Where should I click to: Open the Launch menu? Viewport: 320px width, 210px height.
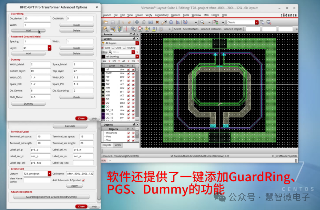point(107,15)
